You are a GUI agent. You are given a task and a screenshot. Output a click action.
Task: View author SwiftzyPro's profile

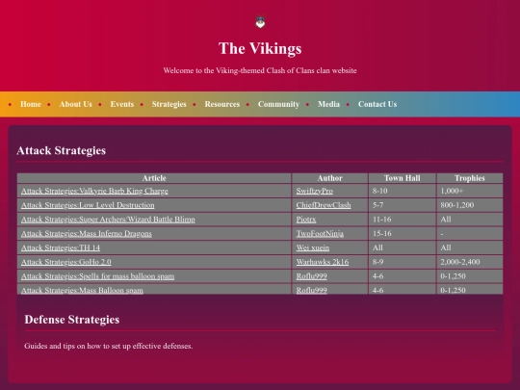tap(314, 191)
